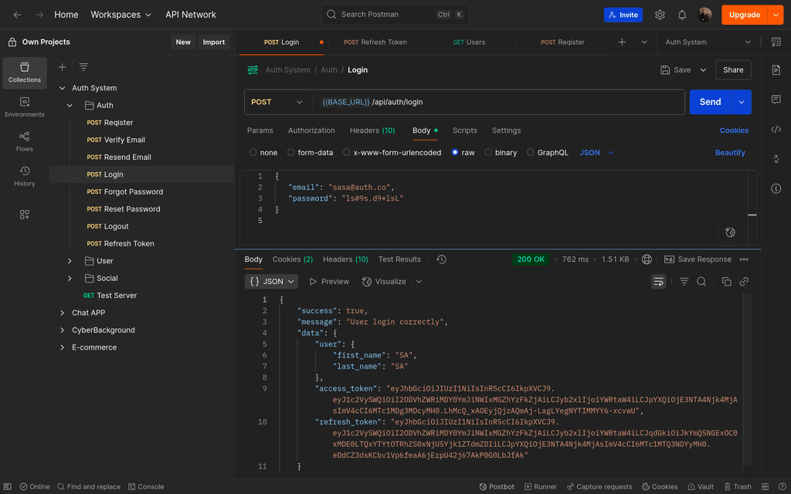
Task: Send the Login request
Action: tap(711, 102)
